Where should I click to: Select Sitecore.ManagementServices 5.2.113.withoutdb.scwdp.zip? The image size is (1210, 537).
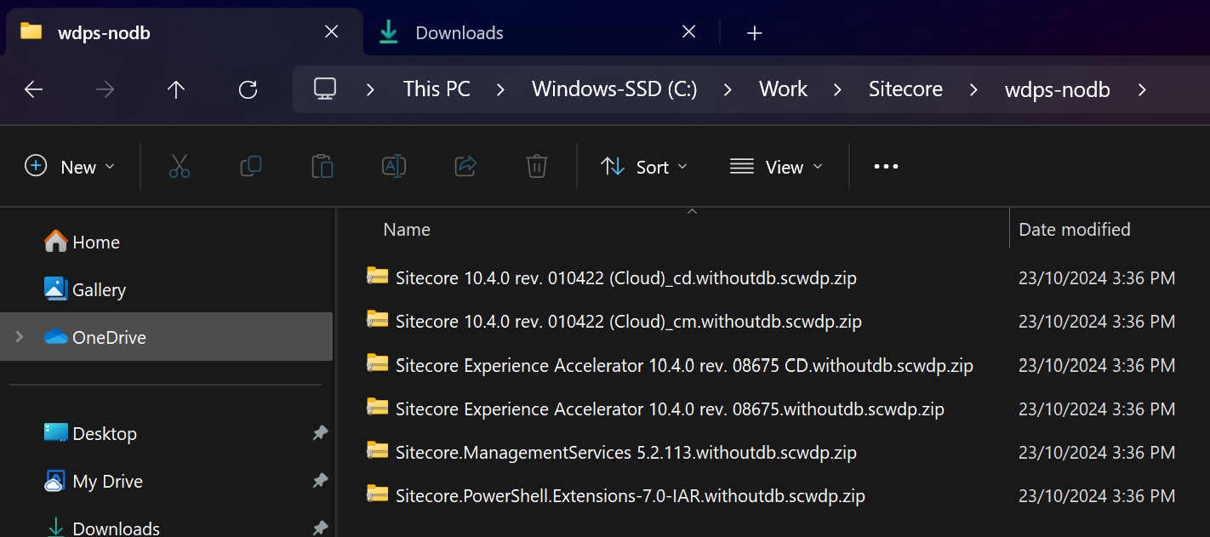click(625, 452)
